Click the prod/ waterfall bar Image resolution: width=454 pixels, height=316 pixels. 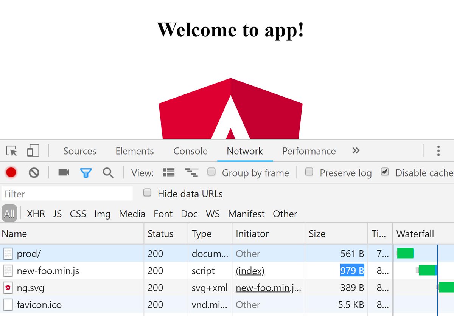405,253
